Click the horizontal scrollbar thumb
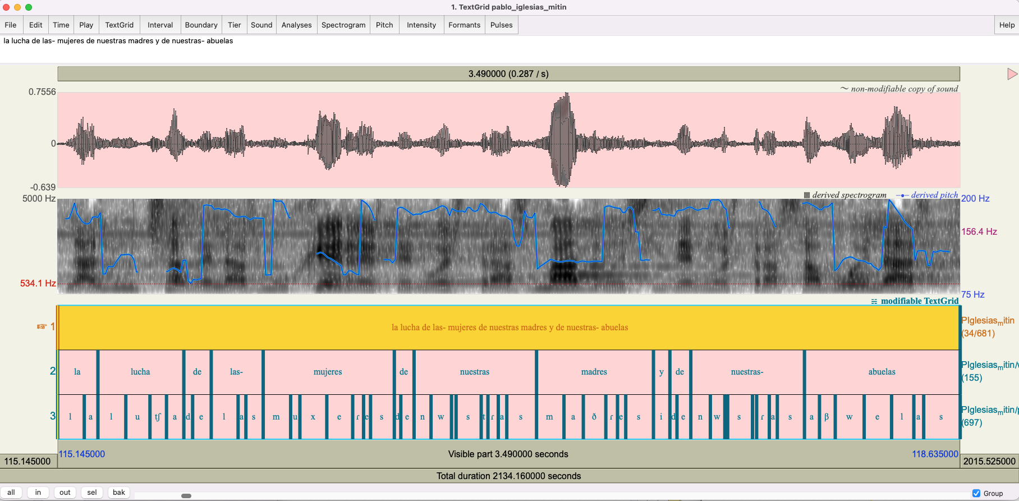 pyautogui.click(x=186, y=495)
